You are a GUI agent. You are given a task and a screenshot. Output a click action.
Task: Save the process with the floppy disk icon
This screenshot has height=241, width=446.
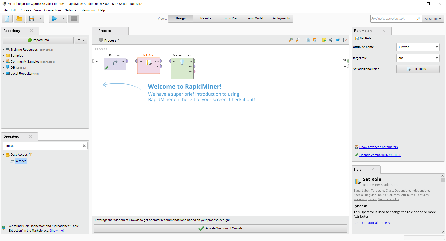[32, 19]
